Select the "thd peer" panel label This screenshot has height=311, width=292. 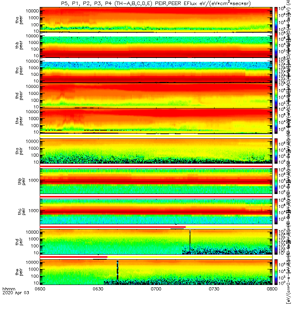(19, 96)
